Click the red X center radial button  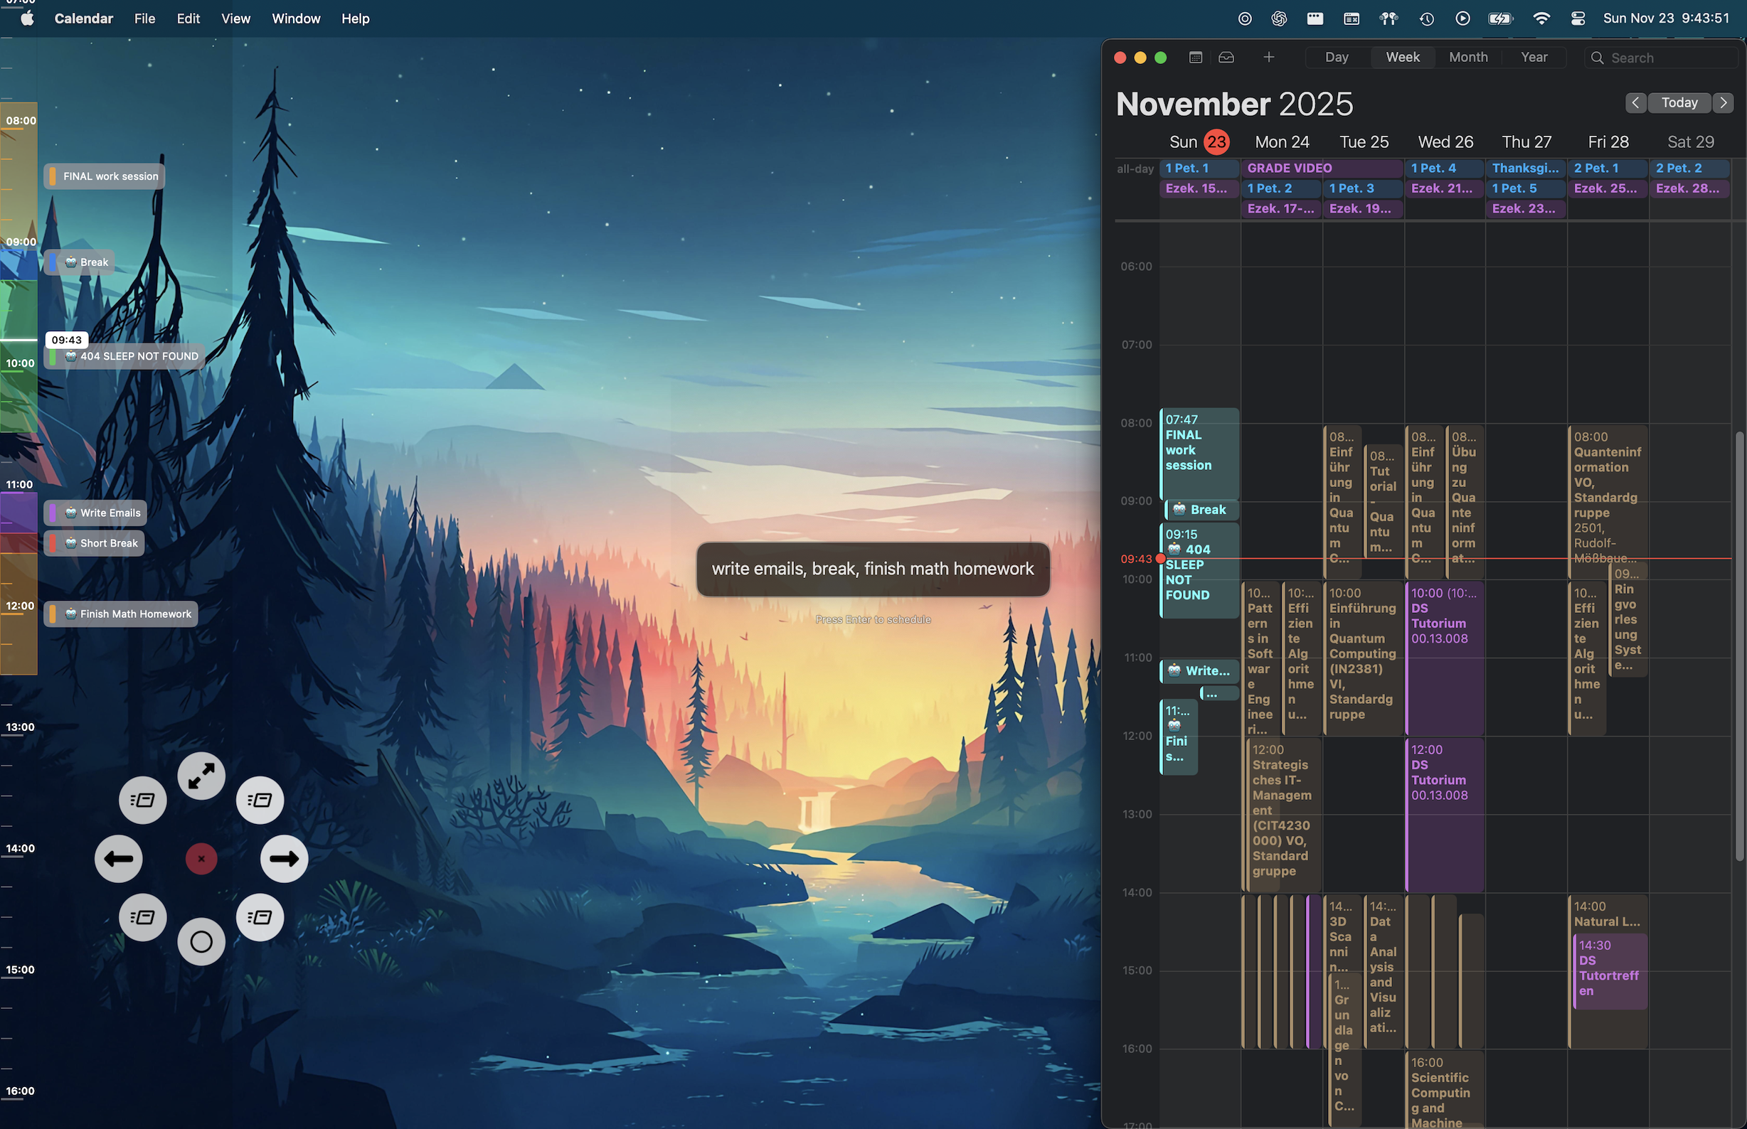(x=201, y=858)
